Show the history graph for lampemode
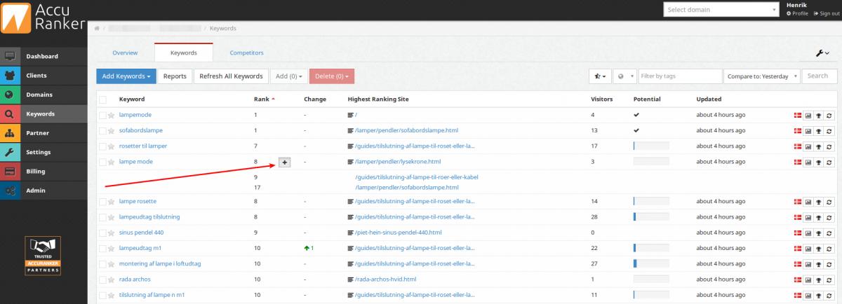 tap(808, 115)
